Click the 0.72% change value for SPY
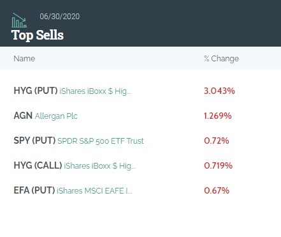The height and width of the screenshot is (237, 281). click(217, 141)
